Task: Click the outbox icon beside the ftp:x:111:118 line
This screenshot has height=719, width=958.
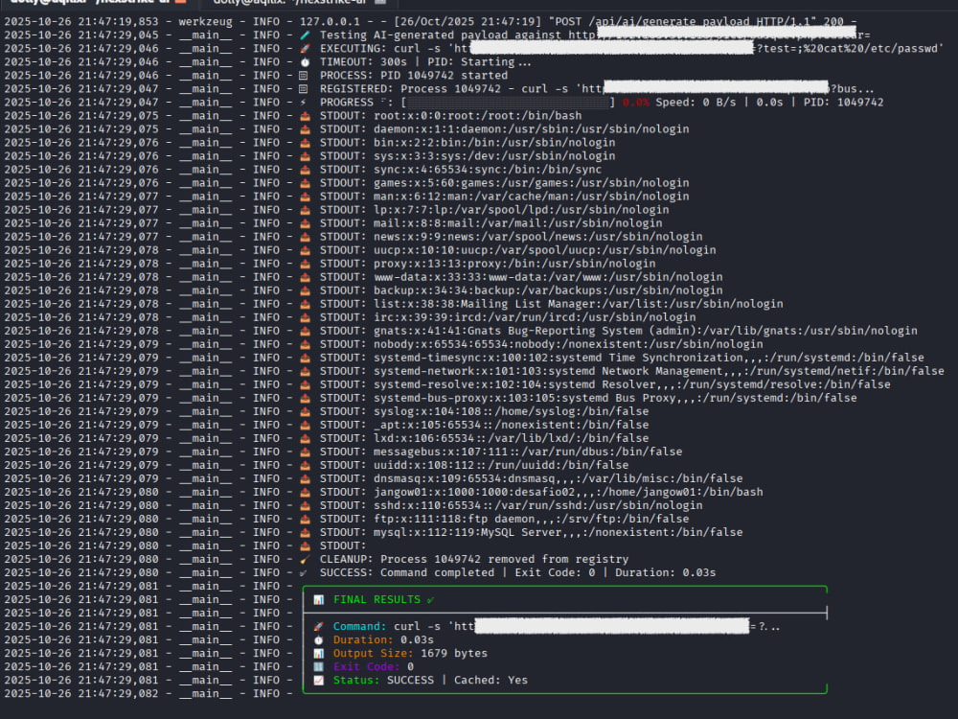Action: click(305, 519)
